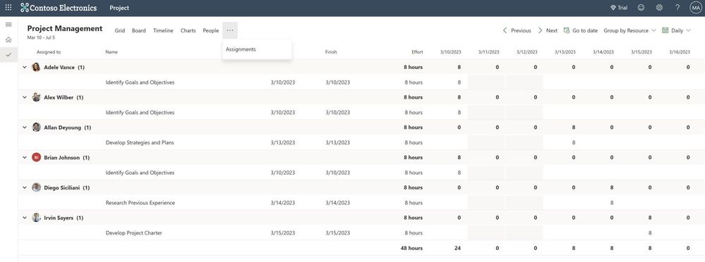
Task: Click the checkmark tasks icon in sidebar
Action: click(x=8, y=55)
